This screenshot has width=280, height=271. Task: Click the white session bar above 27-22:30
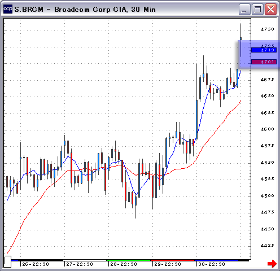pos(85,260)
